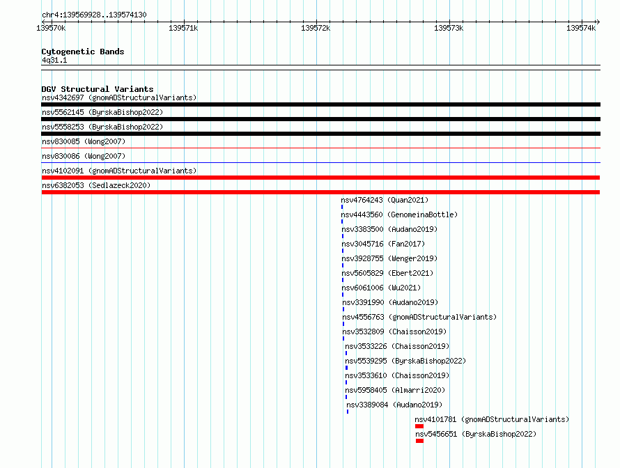Select nsv830085 (Wong2007) label

(84, 141)
